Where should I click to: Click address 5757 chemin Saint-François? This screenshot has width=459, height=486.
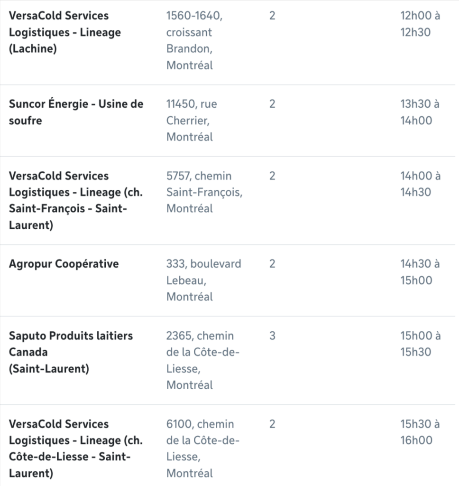point(204,192)
